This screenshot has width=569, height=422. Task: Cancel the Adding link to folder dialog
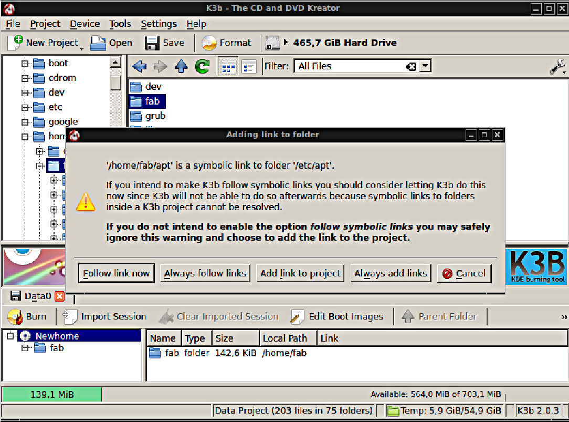click(x=465, y=273)
